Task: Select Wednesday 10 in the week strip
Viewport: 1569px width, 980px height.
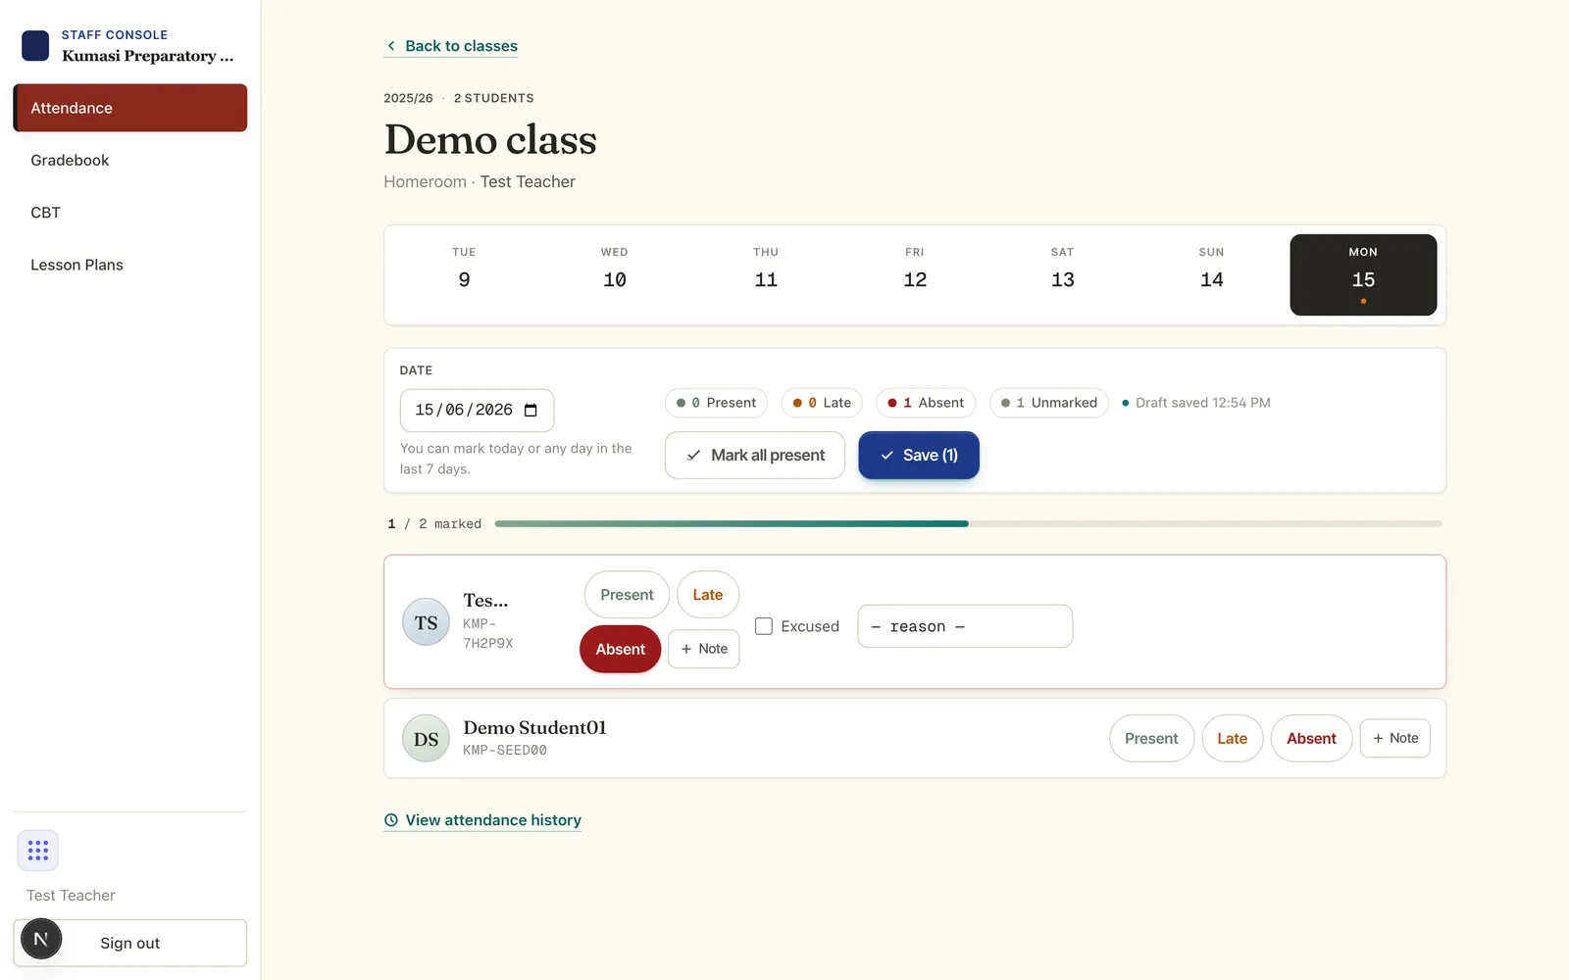Action: click(x=615, y=274)
